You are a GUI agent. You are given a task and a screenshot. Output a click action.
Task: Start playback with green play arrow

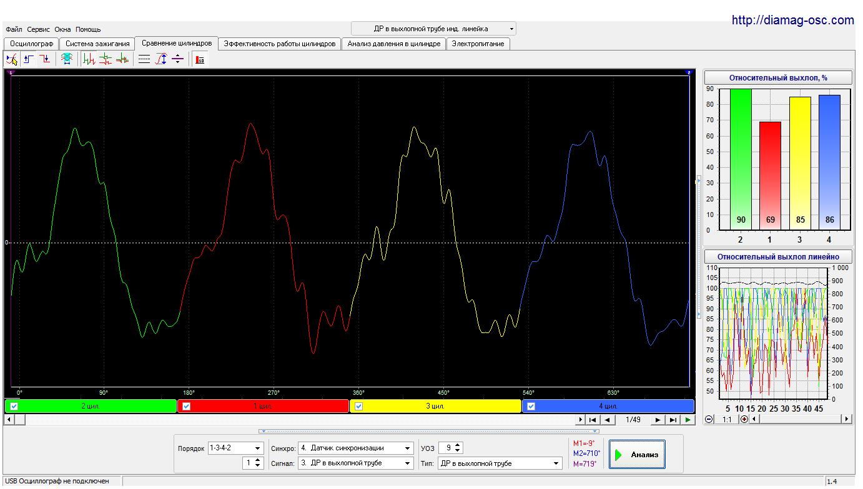point(688,420)
